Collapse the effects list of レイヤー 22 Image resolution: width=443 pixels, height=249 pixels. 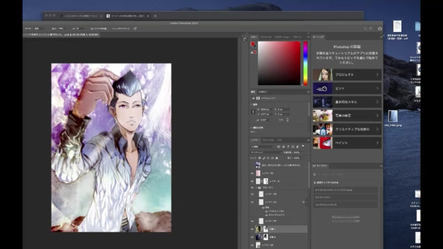tap(306, 202)
